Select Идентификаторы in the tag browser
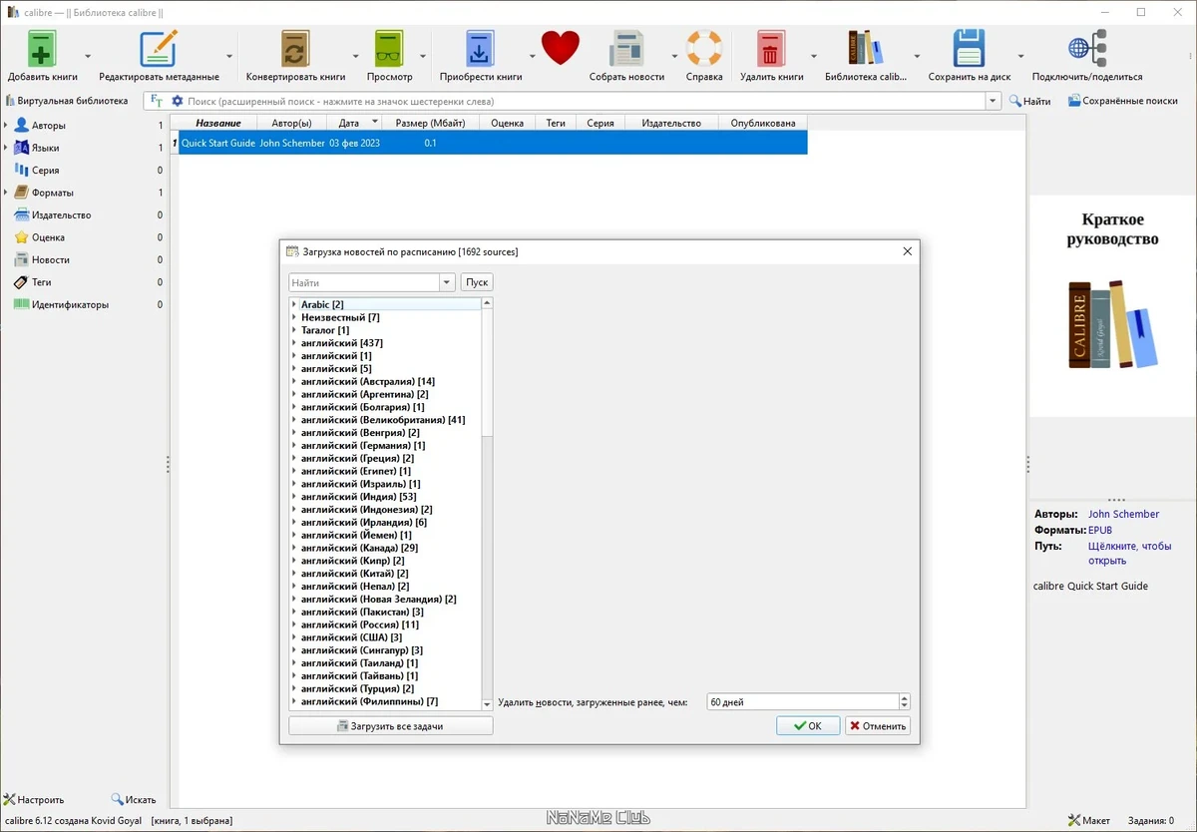 [x=70, y=305]
